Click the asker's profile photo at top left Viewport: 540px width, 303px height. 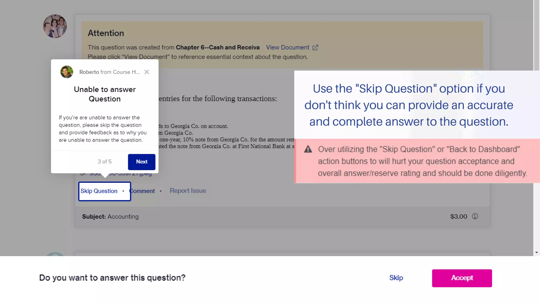pyautogui.click(x=55, y=26)
